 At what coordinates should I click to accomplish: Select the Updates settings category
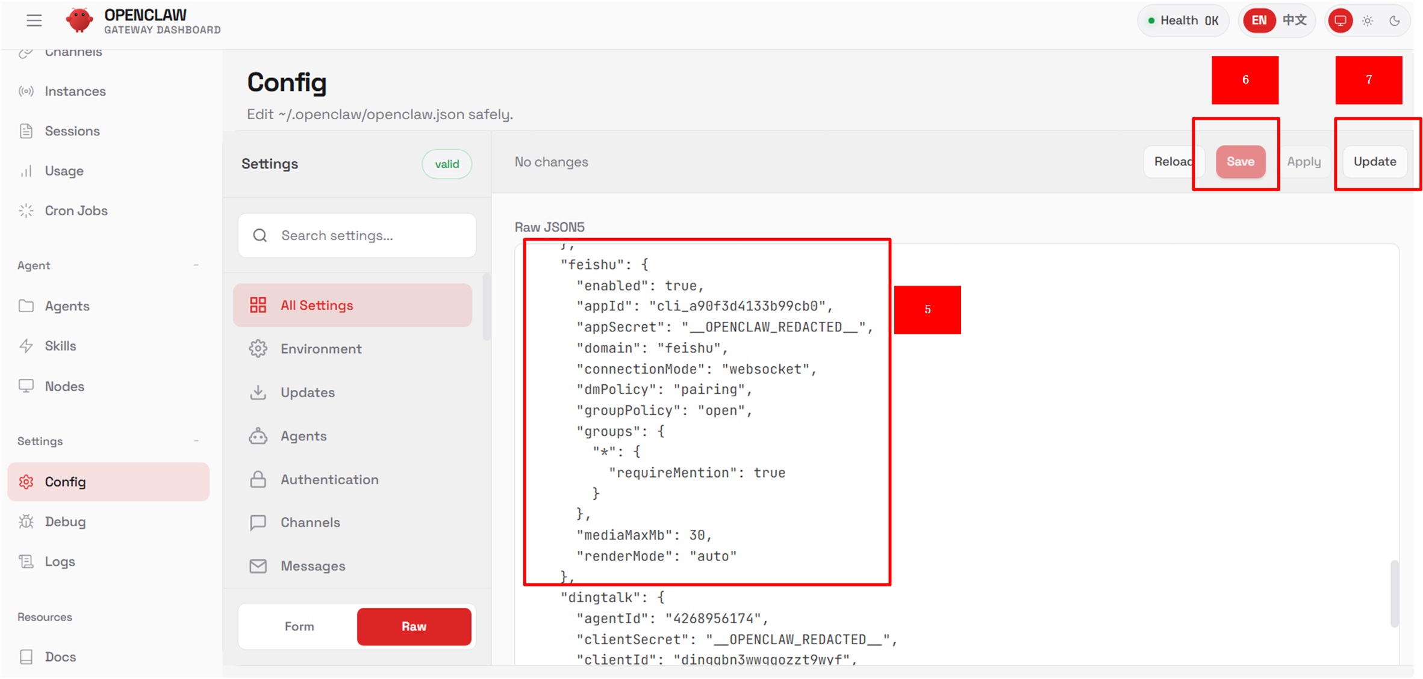tap(307, 392)
